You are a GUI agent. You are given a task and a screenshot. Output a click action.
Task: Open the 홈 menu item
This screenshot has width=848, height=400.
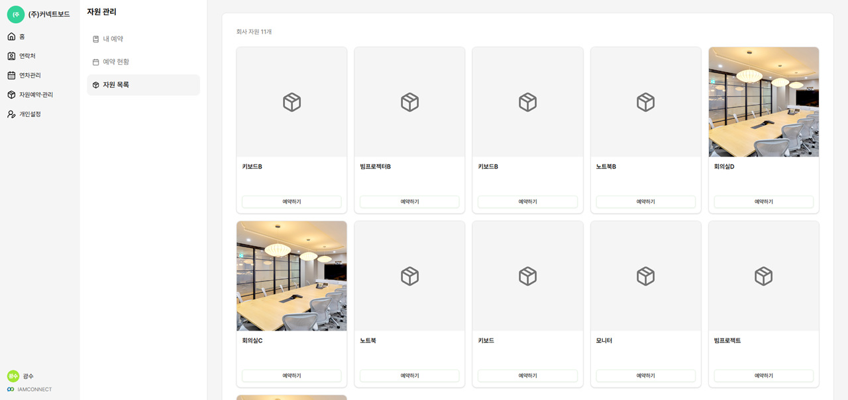tap(40, 36)
